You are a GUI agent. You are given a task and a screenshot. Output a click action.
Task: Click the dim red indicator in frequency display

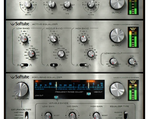[75, 81]
